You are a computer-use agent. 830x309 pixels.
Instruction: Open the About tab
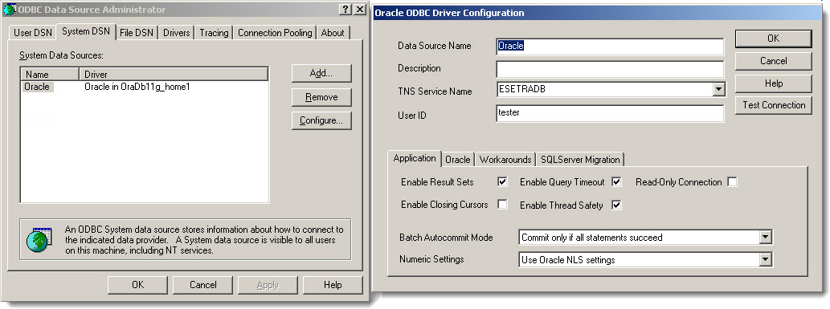coord(333,33)
